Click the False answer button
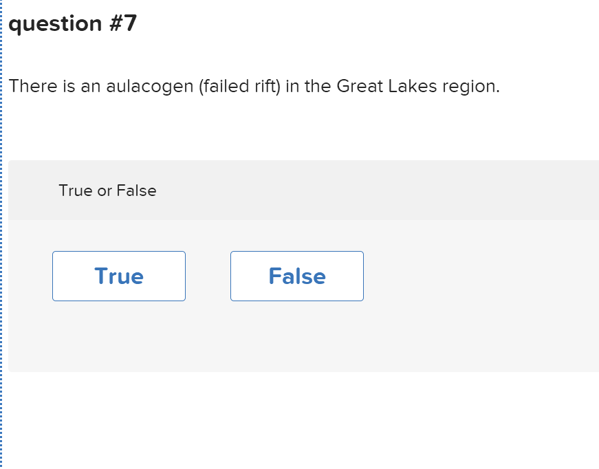Screen dimensions: 599x469 [296, 276]
